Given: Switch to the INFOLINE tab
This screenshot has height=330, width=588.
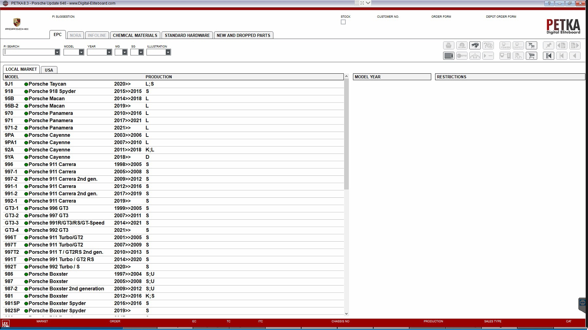Looking at the screenshot, I should [x=97, y=35].
